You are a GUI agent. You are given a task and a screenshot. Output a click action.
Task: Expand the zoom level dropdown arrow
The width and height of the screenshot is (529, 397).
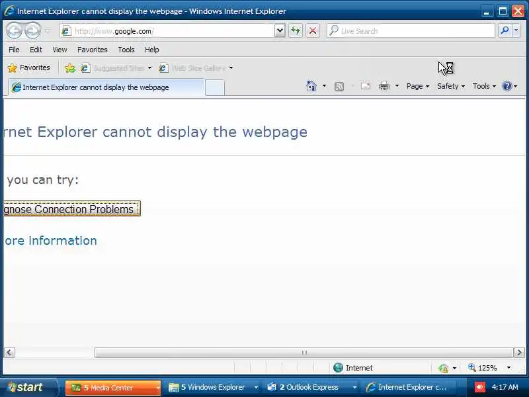click(509, 368)
